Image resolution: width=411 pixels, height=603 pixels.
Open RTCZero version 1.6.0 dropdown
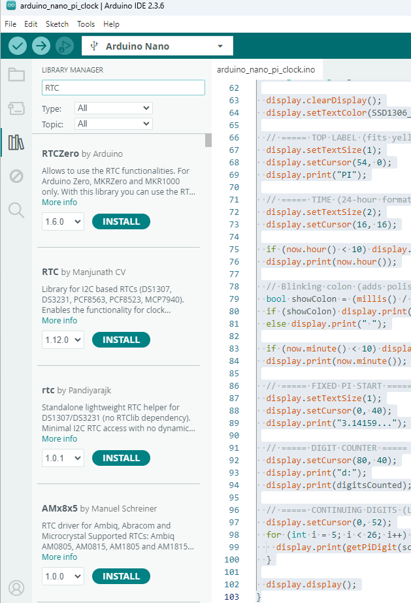pos(63,222)
